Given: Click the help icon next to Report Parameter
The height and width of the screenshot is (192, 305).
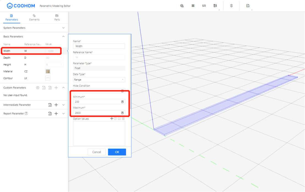Looking at the screenshot, I should pyautogui.click(x=26, y=114).
